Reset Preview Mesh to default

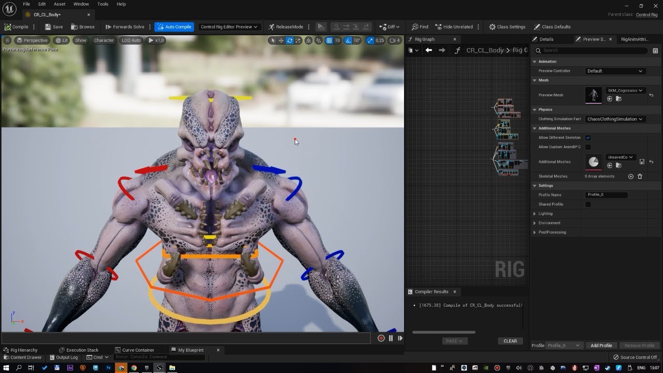[651, 95]
